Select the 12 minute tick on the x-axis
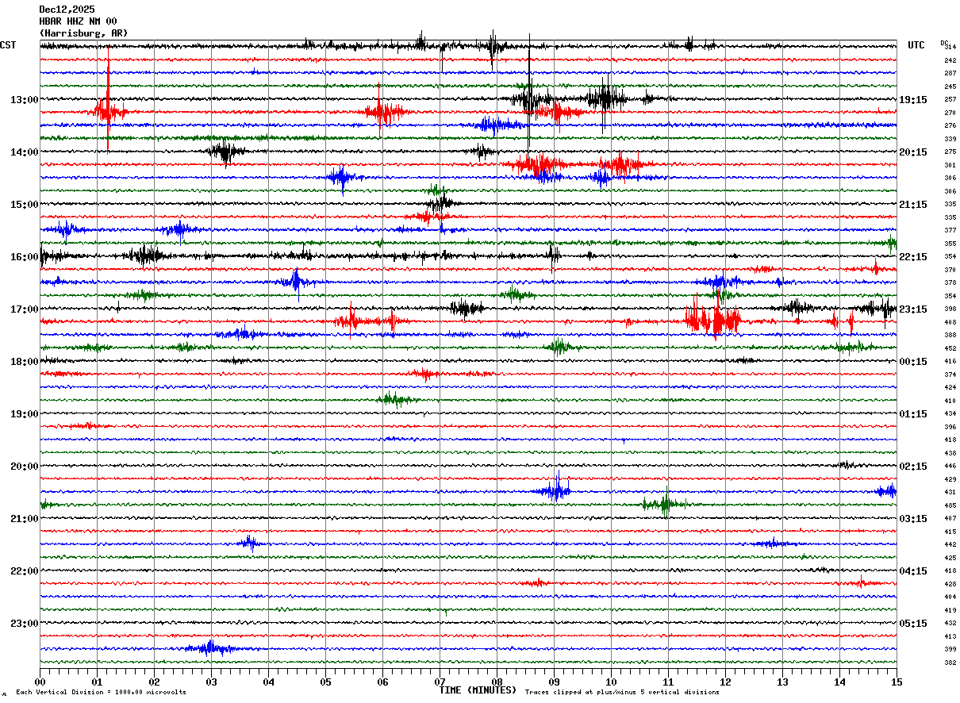The height and width of the screenshot is (703, 960). (725, 682)
